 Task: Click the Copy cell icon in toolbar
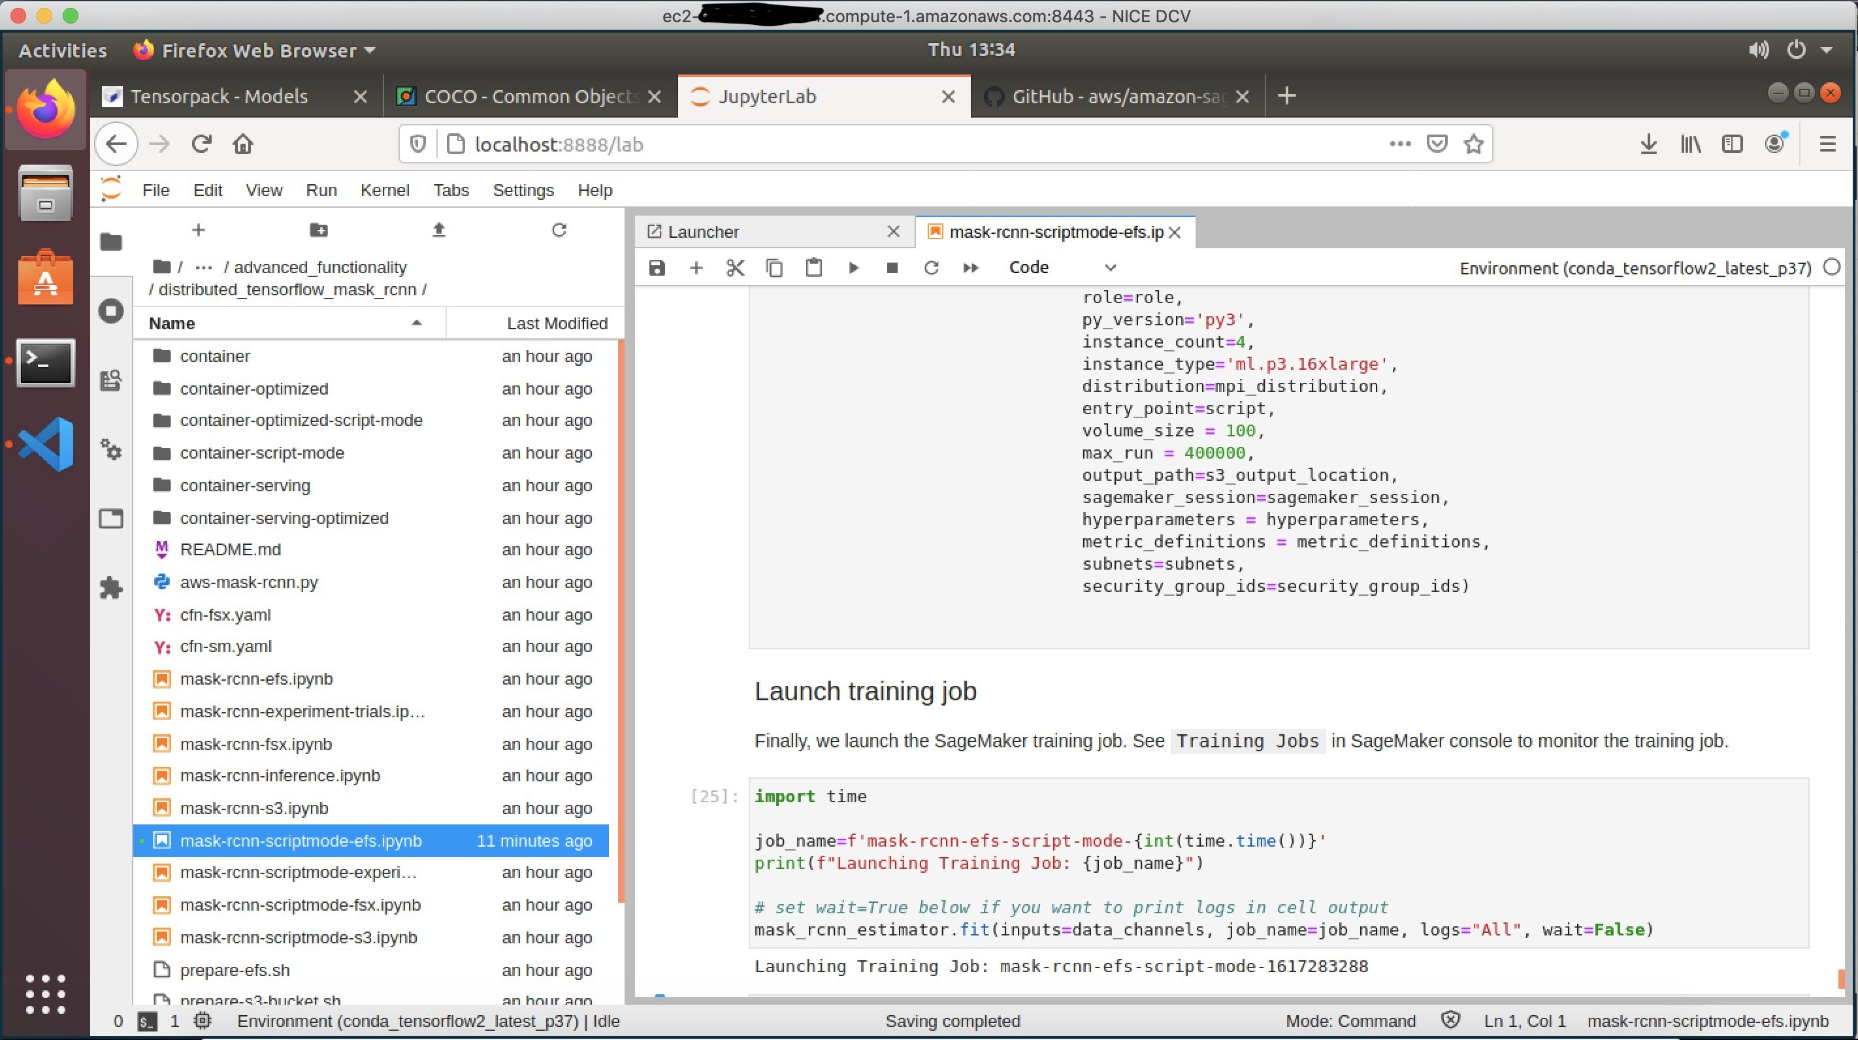coord(775,267)
